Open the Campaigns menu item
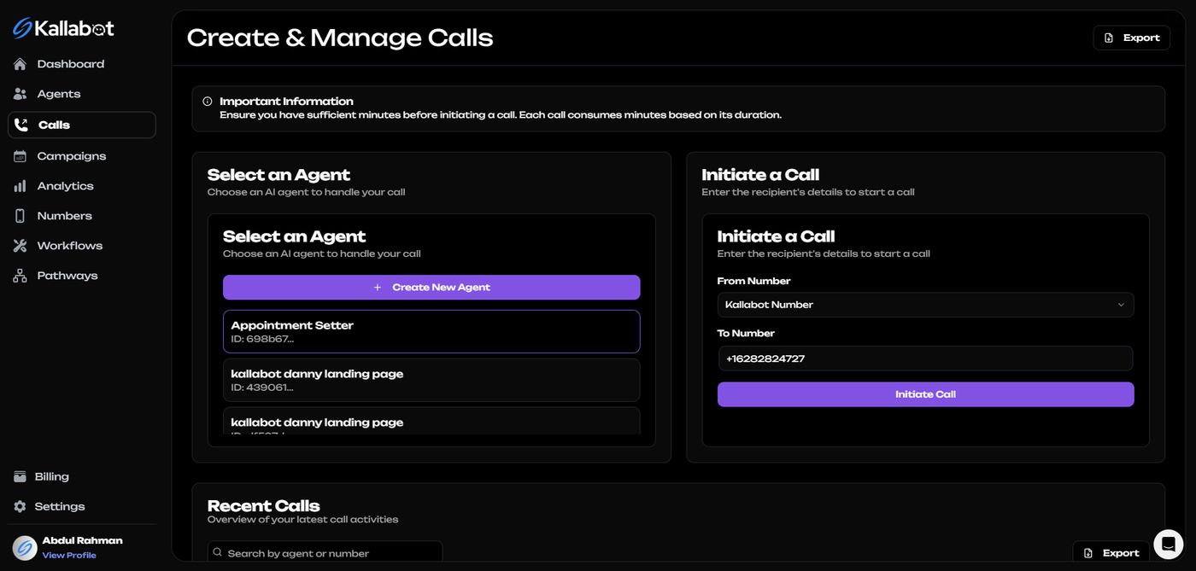Image resolution: width=1196 pixels, height=571 pixels. coord(72,156)
